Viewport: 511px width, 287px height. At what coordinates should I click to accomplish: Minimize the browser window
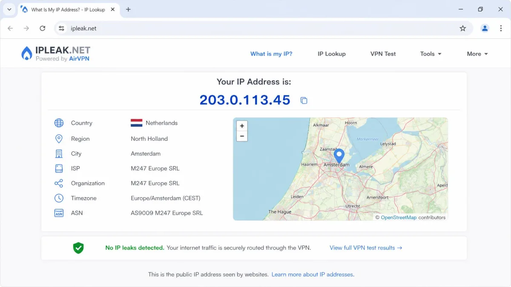tap(461, 9)
